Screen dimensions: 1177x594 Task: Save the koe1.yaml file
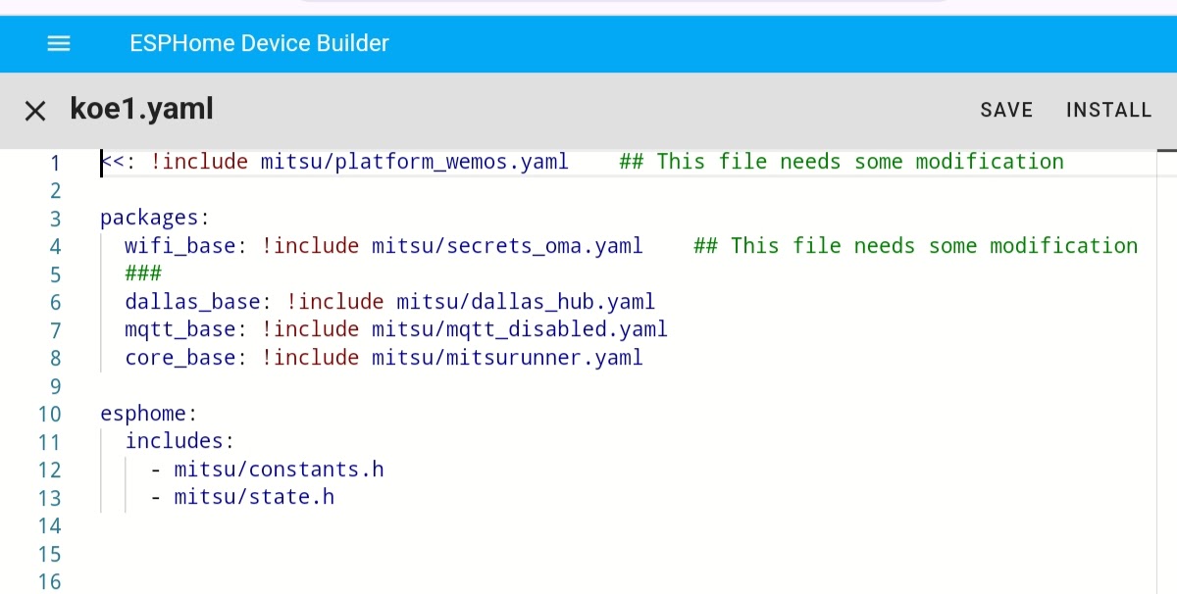1006,110
